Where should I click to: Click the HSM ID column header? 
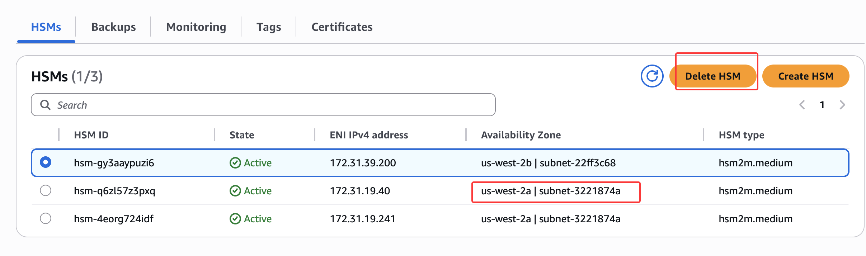click(x=91, y=135)
